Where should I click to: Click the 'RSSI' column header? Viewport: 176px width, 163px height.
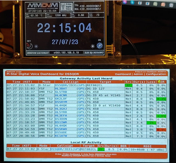[148, 146]
